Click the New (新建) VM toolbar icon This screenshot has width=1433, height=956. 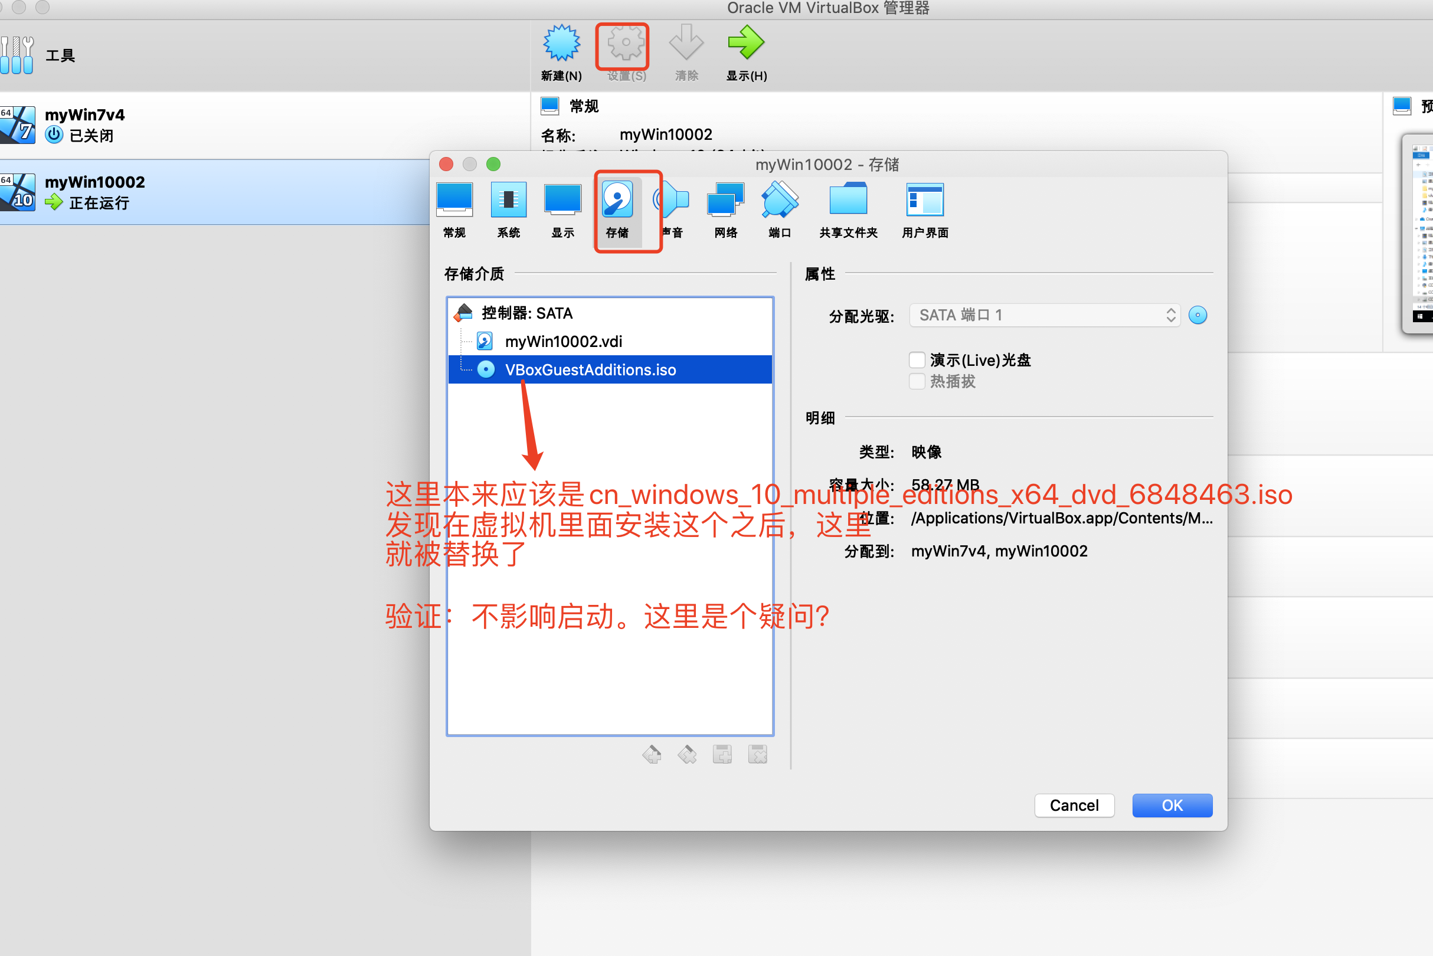click(x=561, y=44)
